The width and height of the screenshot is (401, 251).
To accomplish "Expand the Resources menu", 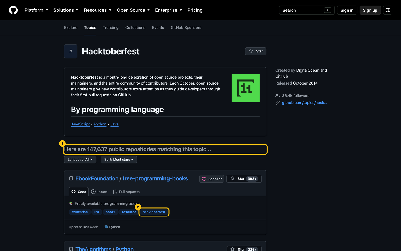I will click(97, 10).
